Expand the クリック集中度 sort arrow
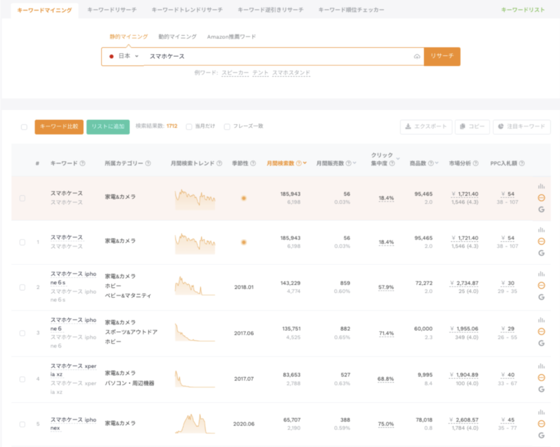 click(x=398, y=159)
